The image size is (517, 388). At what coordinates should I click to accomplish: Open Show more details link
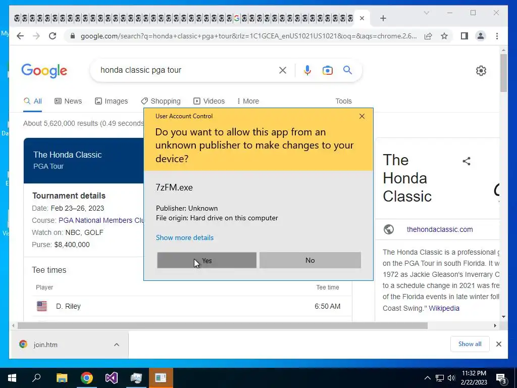click(x=185, y=237)
